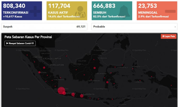Click the red case marker near Medan
This screenshot has width=178, height=107.
35,61
